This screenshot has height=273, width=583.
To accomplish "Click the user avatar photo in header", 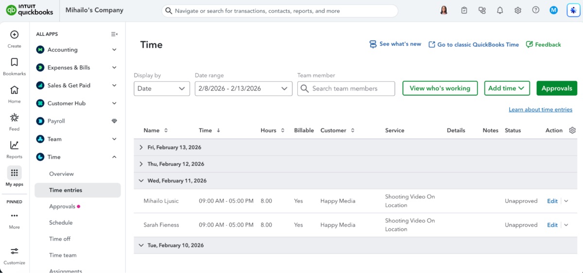I will 444,10.
